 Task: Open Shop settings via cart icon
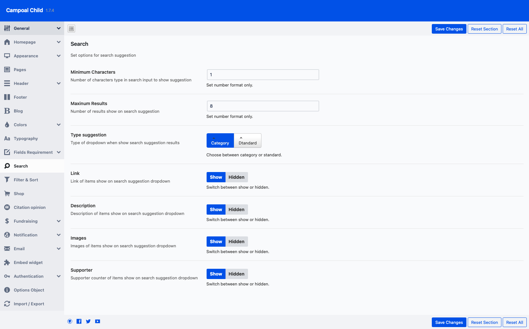point(7,193)
